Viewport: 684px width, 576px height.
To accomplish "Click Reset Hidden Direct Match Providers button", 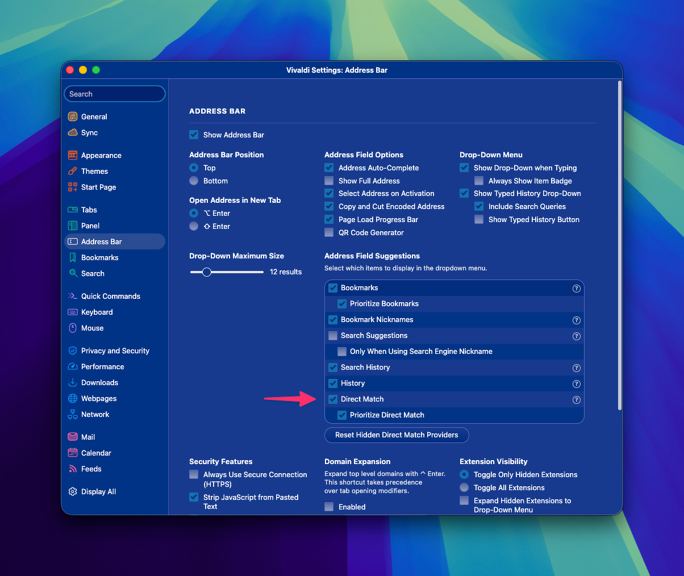I will point(397,435).
